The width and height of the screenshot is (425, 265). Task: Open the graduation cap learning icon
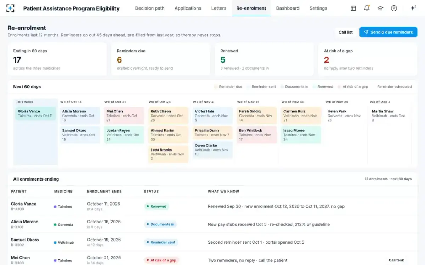coord(380,8)
